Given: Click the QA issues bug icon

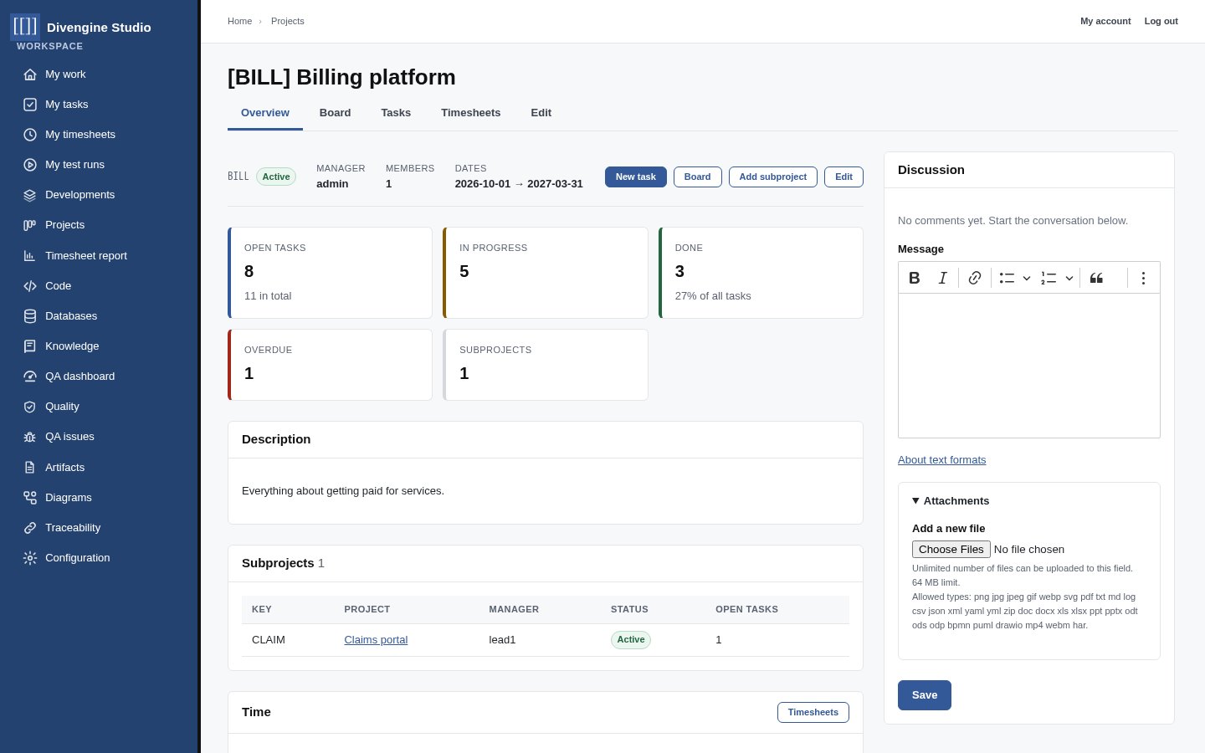Looking at the screenshot, I should coord(30,437).
